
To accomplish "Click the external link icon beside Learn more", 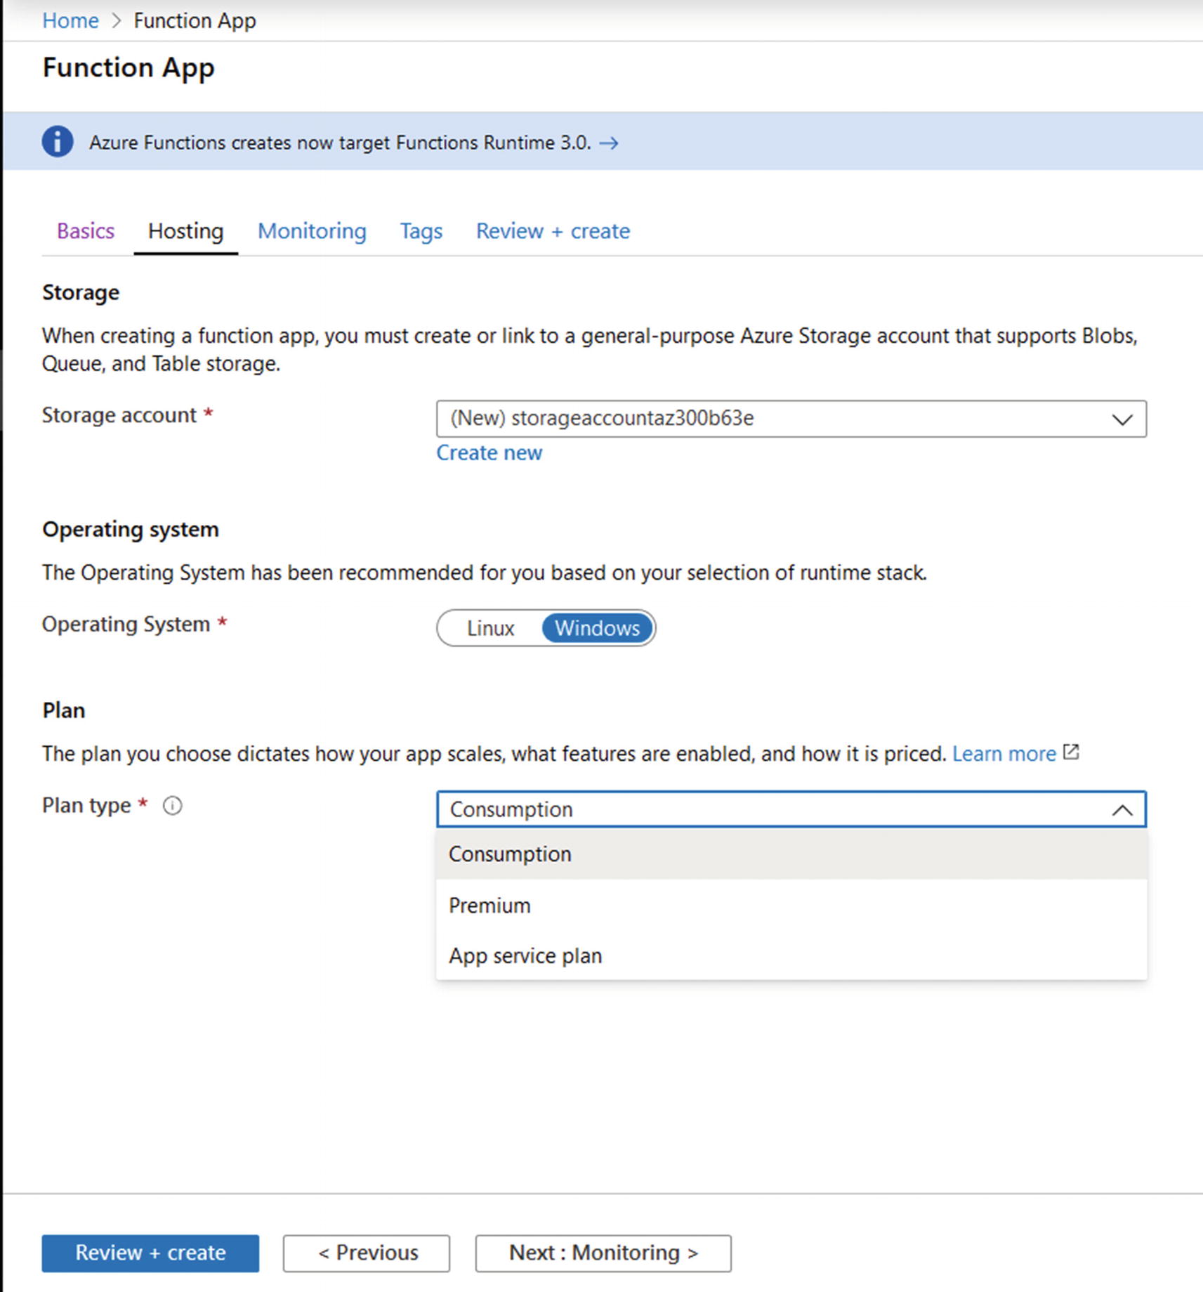I will click(1071, 752).
